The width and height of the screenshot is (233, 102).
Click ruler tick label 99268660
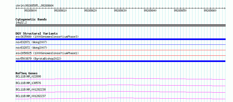click(210, 11)
